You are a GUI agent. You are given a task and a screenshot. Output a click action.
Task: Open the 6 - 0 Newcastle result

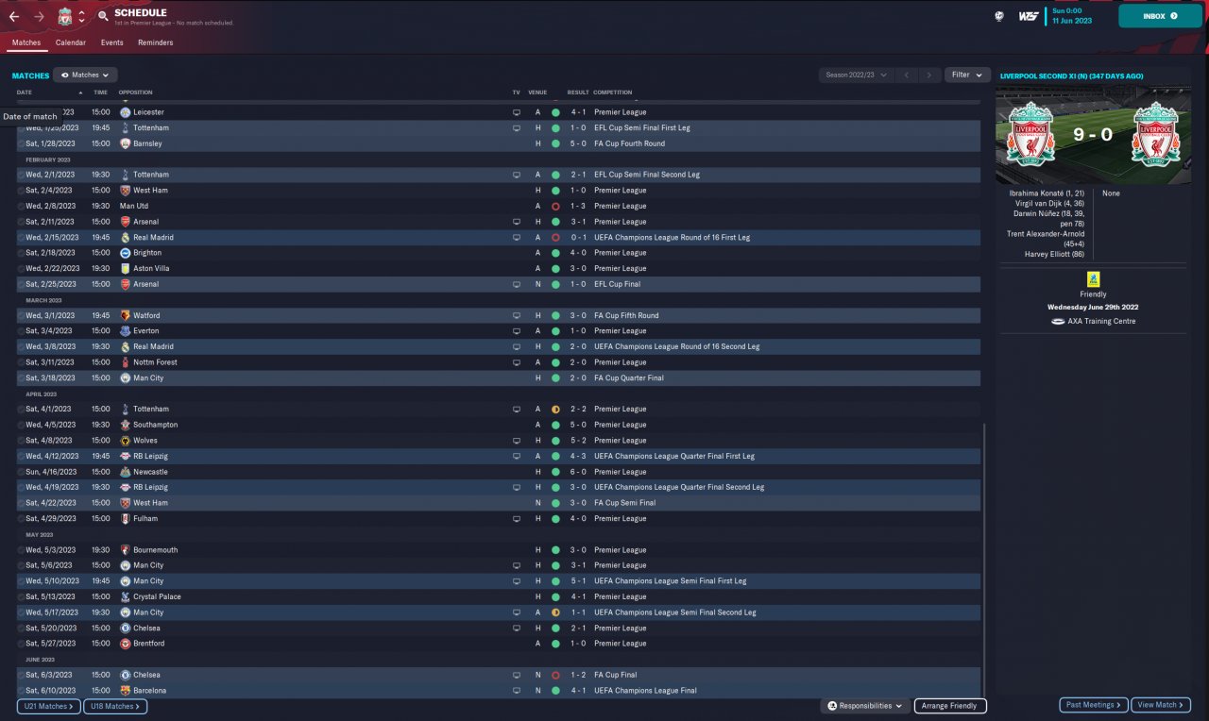pyautogui.click(x=578, y=472)
